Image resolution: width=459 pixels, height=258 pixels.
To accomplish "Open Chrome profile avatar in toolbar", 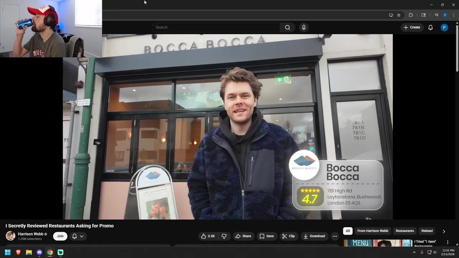I will [445, 15].
